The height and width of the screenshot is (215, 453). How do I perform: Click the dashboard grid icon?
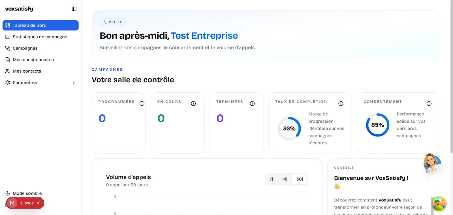8,25
